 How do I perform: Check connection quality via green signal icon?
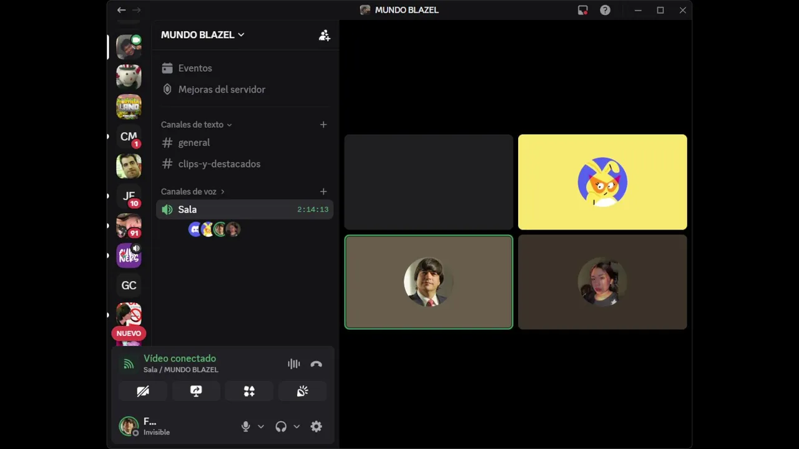129,364
